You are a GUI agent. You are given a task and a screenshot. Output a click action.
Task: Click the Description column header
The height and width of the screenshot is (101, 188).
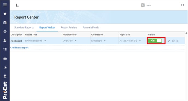(x=16, y=34)
